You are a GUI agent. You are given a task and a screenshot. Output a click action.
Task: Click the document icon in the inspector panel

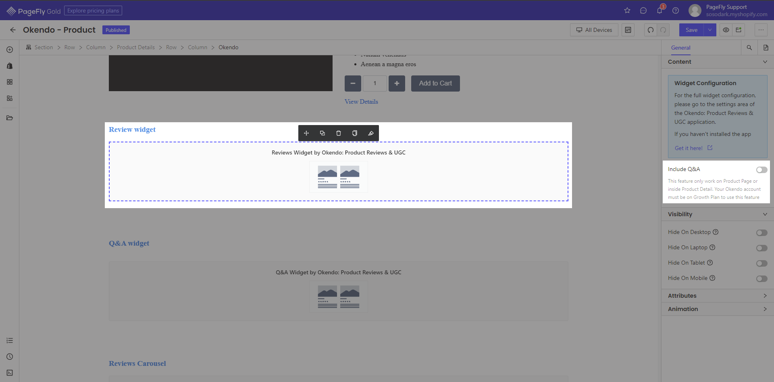tap(766, 48)
